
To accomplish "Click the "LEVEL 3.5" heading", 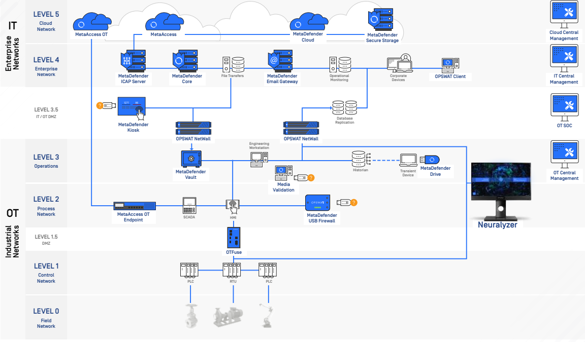I will [46, 109].
